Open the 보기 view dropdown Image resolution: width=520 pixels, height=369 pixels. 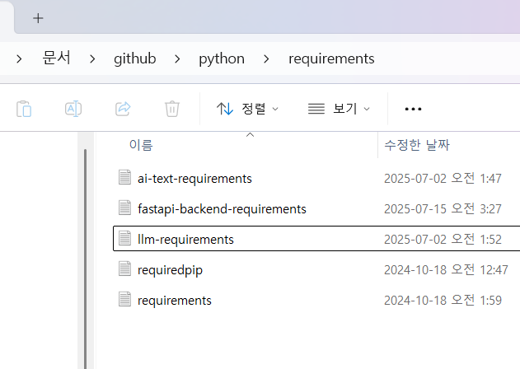[x=338, y=109]
